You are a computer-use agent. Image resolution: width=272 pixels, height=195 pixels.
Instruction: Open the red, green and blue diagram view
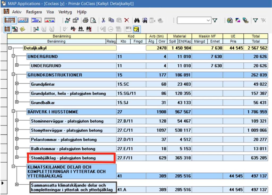click(x=50, y=20)
